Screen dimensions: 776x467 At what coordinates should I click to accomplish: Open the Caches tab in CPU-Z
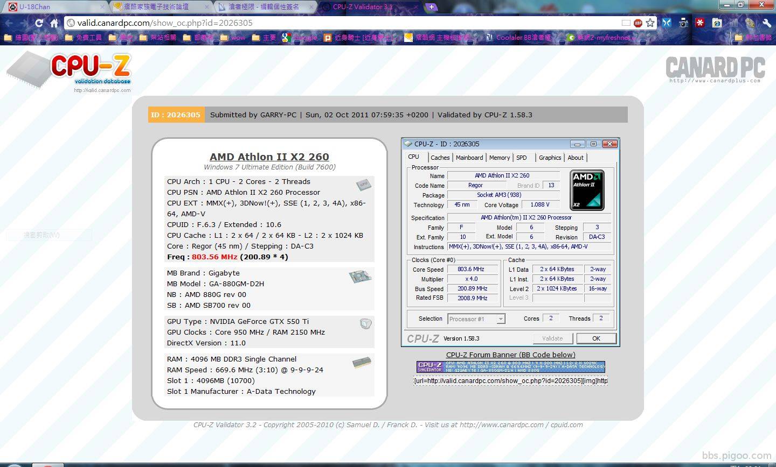point(440,158)
